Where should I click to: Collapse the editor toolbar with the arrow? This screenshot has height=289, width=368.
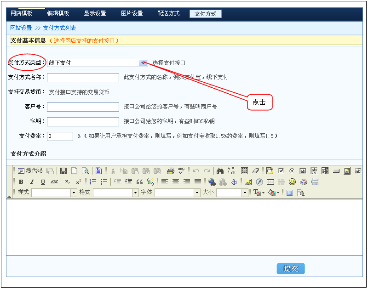[9, 196]
